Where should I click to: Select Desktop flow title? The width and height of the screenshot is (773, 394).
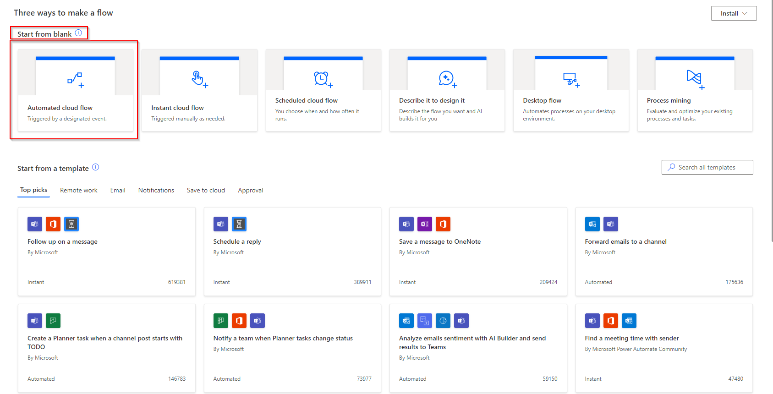(x=542, y=100)
